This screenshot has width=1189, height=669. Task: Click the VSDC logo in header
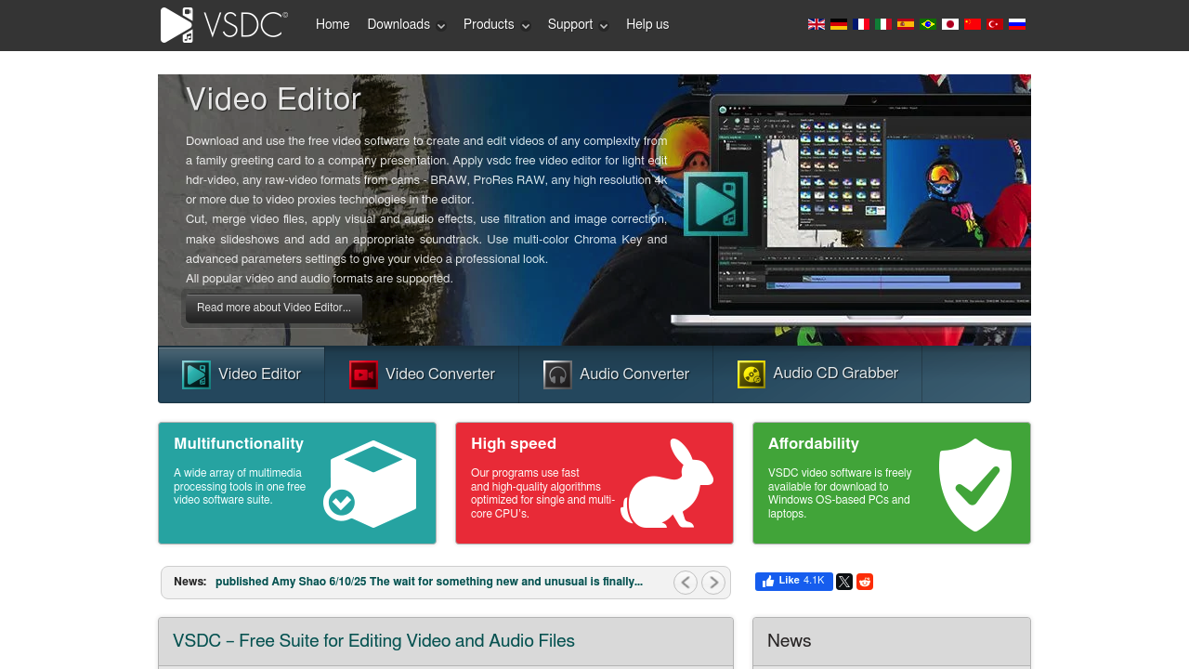[x=224, y=25]
